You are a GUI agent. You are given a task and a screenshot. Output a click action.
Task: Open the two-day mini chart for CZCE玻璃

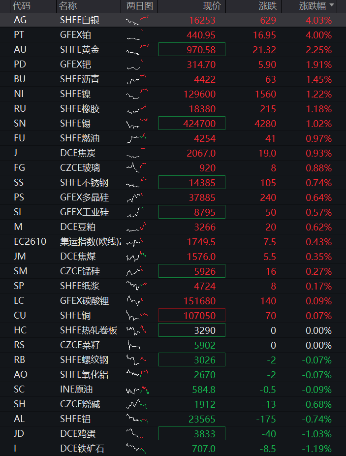136,168
